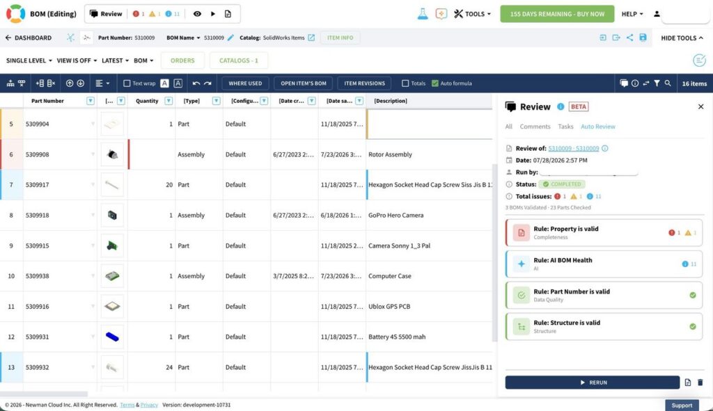Open the text alignment dropdown
This screenshot has height=411, width=713.
click(x=102, y=83)
